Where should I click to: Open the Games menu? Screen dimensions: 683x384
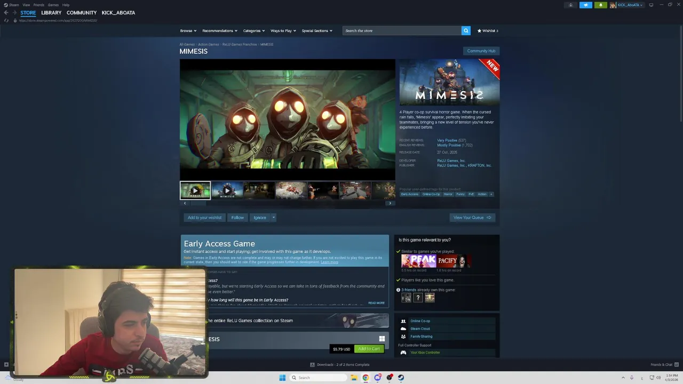coord(53,5)
